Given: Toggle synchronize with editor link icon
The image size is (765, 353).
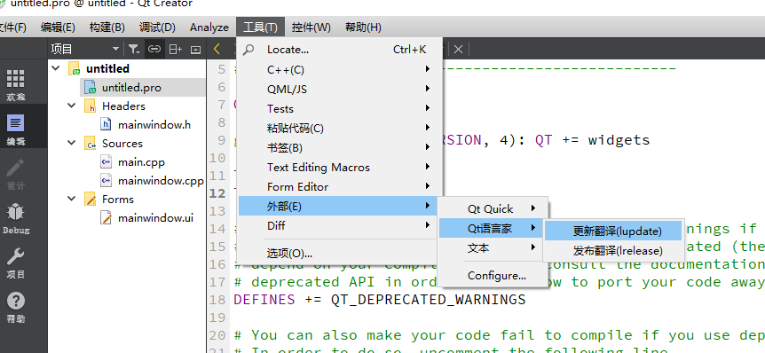Looking at the screenshot, I should (154, 49).
